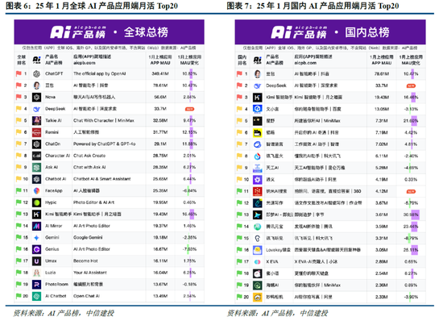
Task: Click the description 'Open Chat AI'
Action: coord(86,296)
